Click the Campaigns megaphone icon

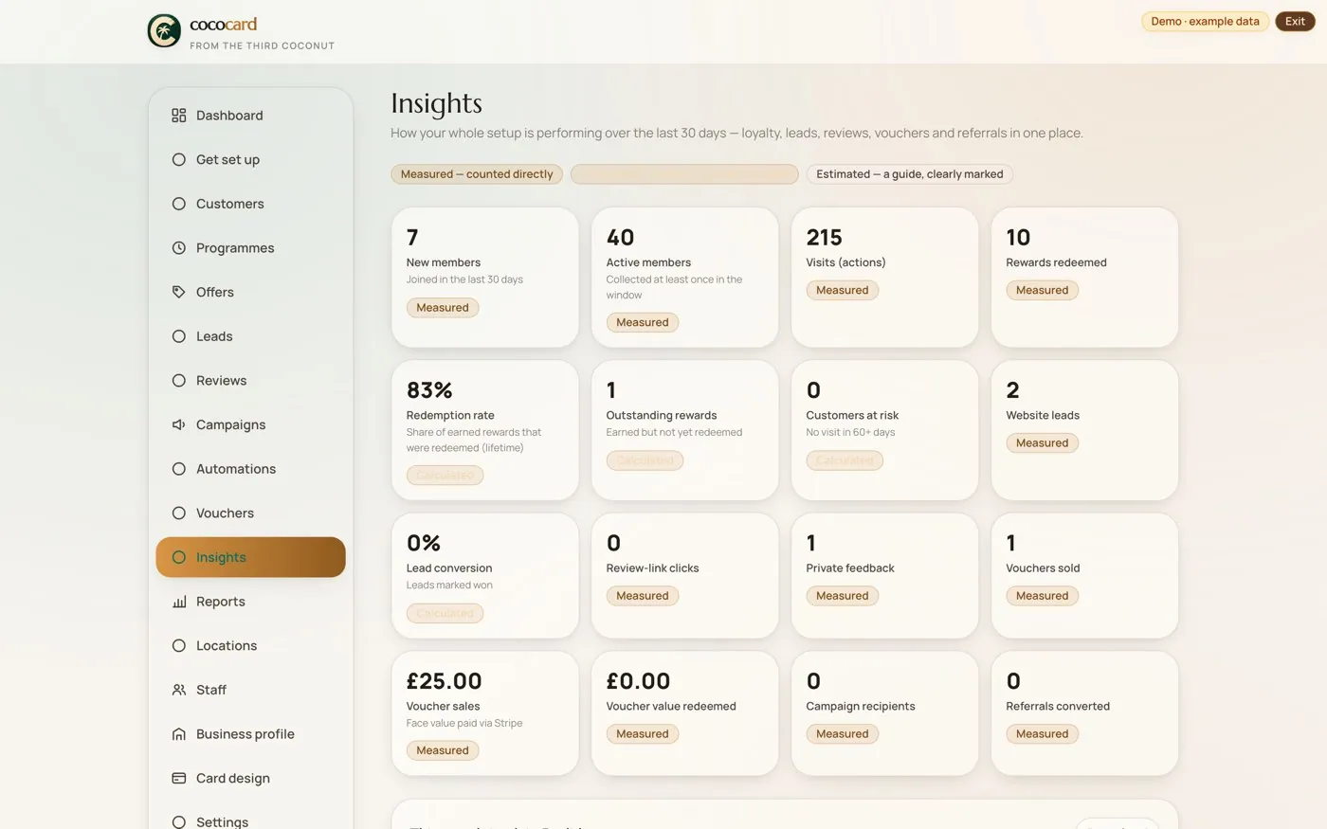[178, 424]
